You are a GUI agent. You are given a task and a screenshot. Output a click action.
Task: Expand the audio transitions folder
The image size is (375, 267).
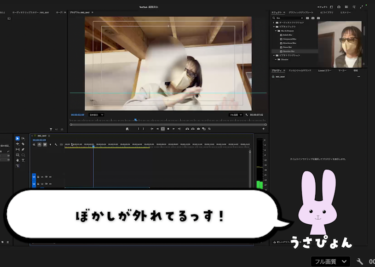(273, 23)
